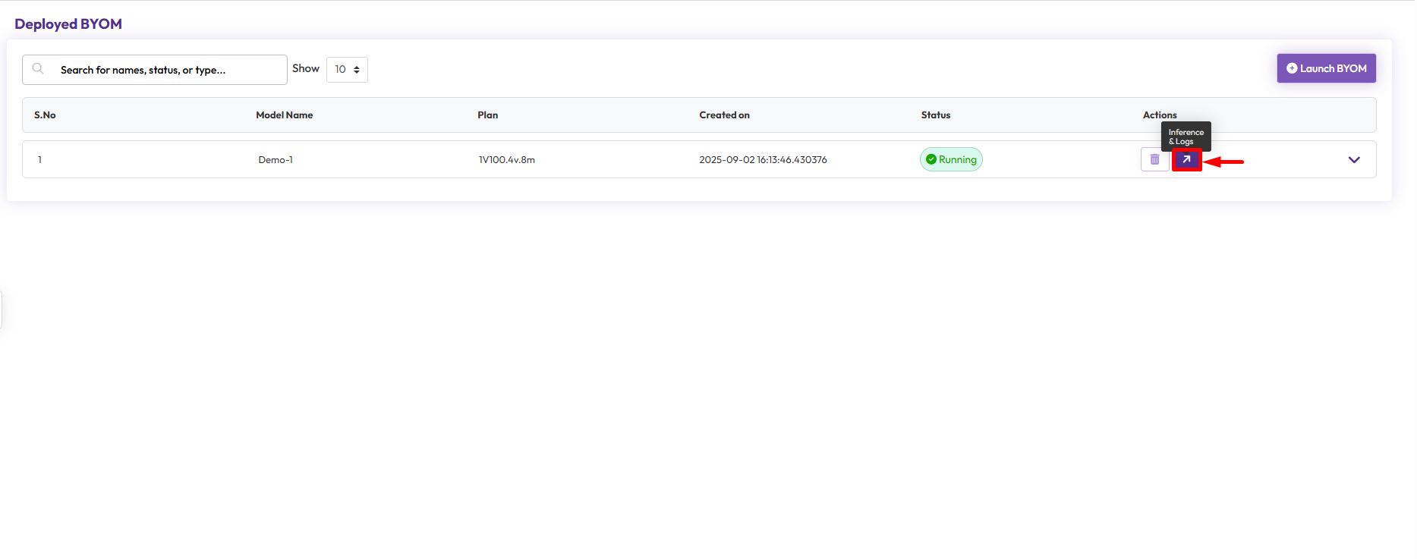Click the Status column header
The height and width of the screenshot is (559, 1417).
[x=935, y=115]
